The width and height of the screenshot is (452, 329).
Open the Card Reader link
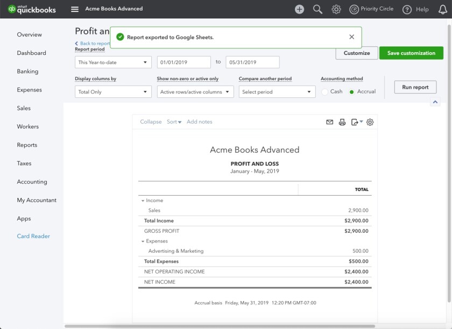33,236
